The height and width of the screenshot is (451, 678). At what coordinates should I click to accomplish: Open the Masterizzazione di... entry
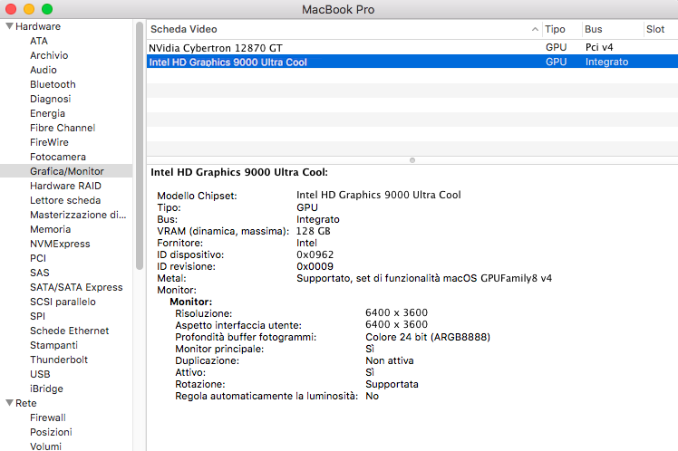click(x=78, y=215)
